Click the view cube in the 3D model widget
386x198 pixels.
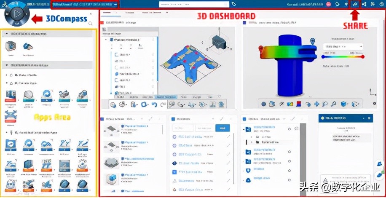219,42
